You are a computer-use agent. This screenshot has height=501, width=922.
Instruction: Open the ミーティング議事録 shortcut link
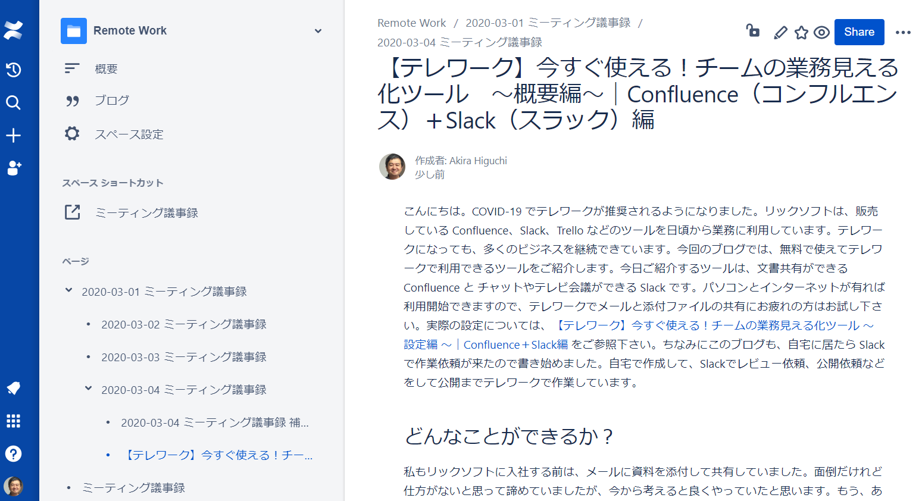pos(146,212)
